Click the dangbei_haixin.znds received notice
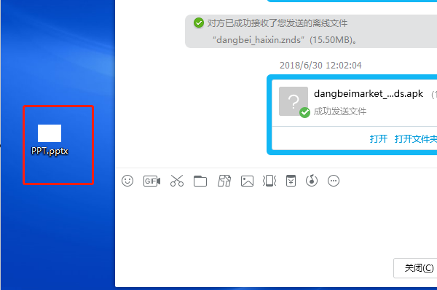The width and height of the screenshot is (437, 290). [311, 31]
